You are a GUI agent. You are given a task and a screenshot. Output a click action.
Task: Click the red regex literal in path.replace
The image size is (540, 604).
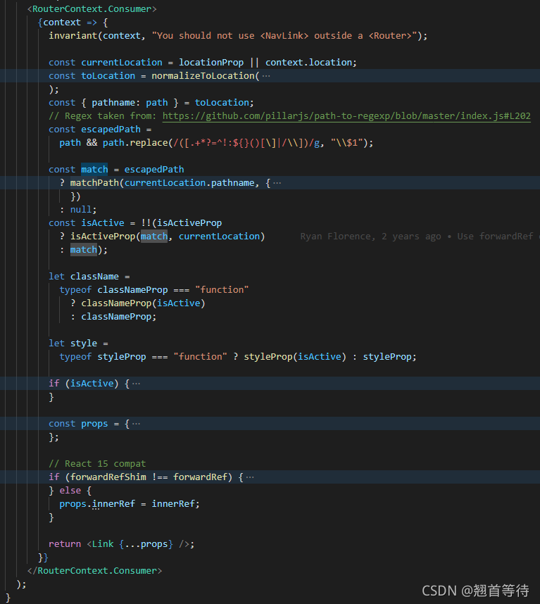click(x=246, y=143)
